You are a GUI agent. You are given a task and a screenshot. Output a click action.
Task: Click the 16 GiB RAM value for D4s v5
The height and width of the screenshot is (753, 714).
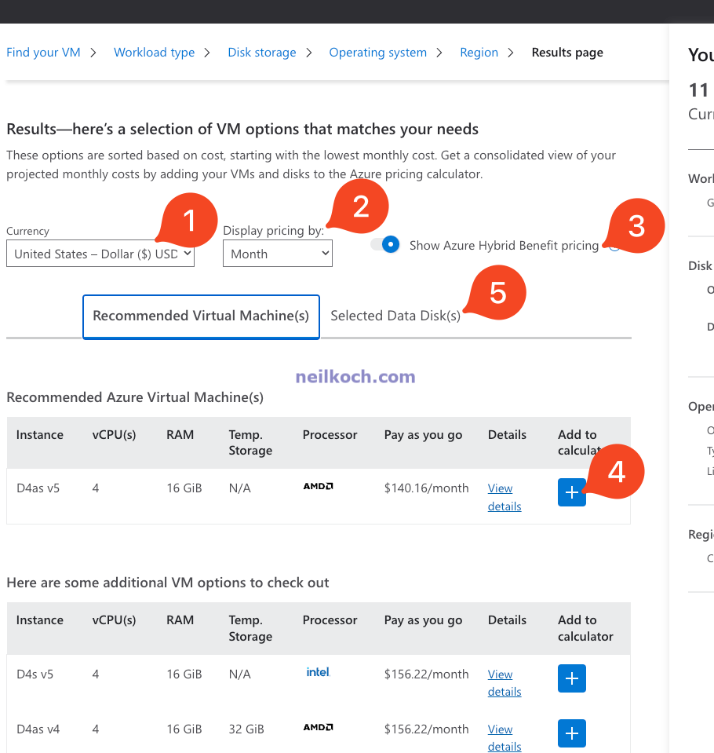184,674
